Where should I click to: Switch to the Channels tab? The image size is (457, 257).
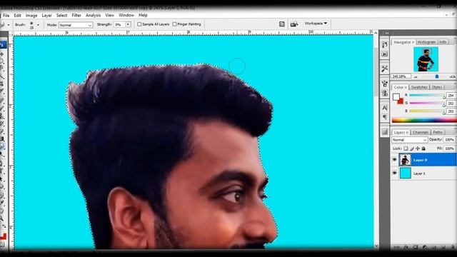point(421,132)
